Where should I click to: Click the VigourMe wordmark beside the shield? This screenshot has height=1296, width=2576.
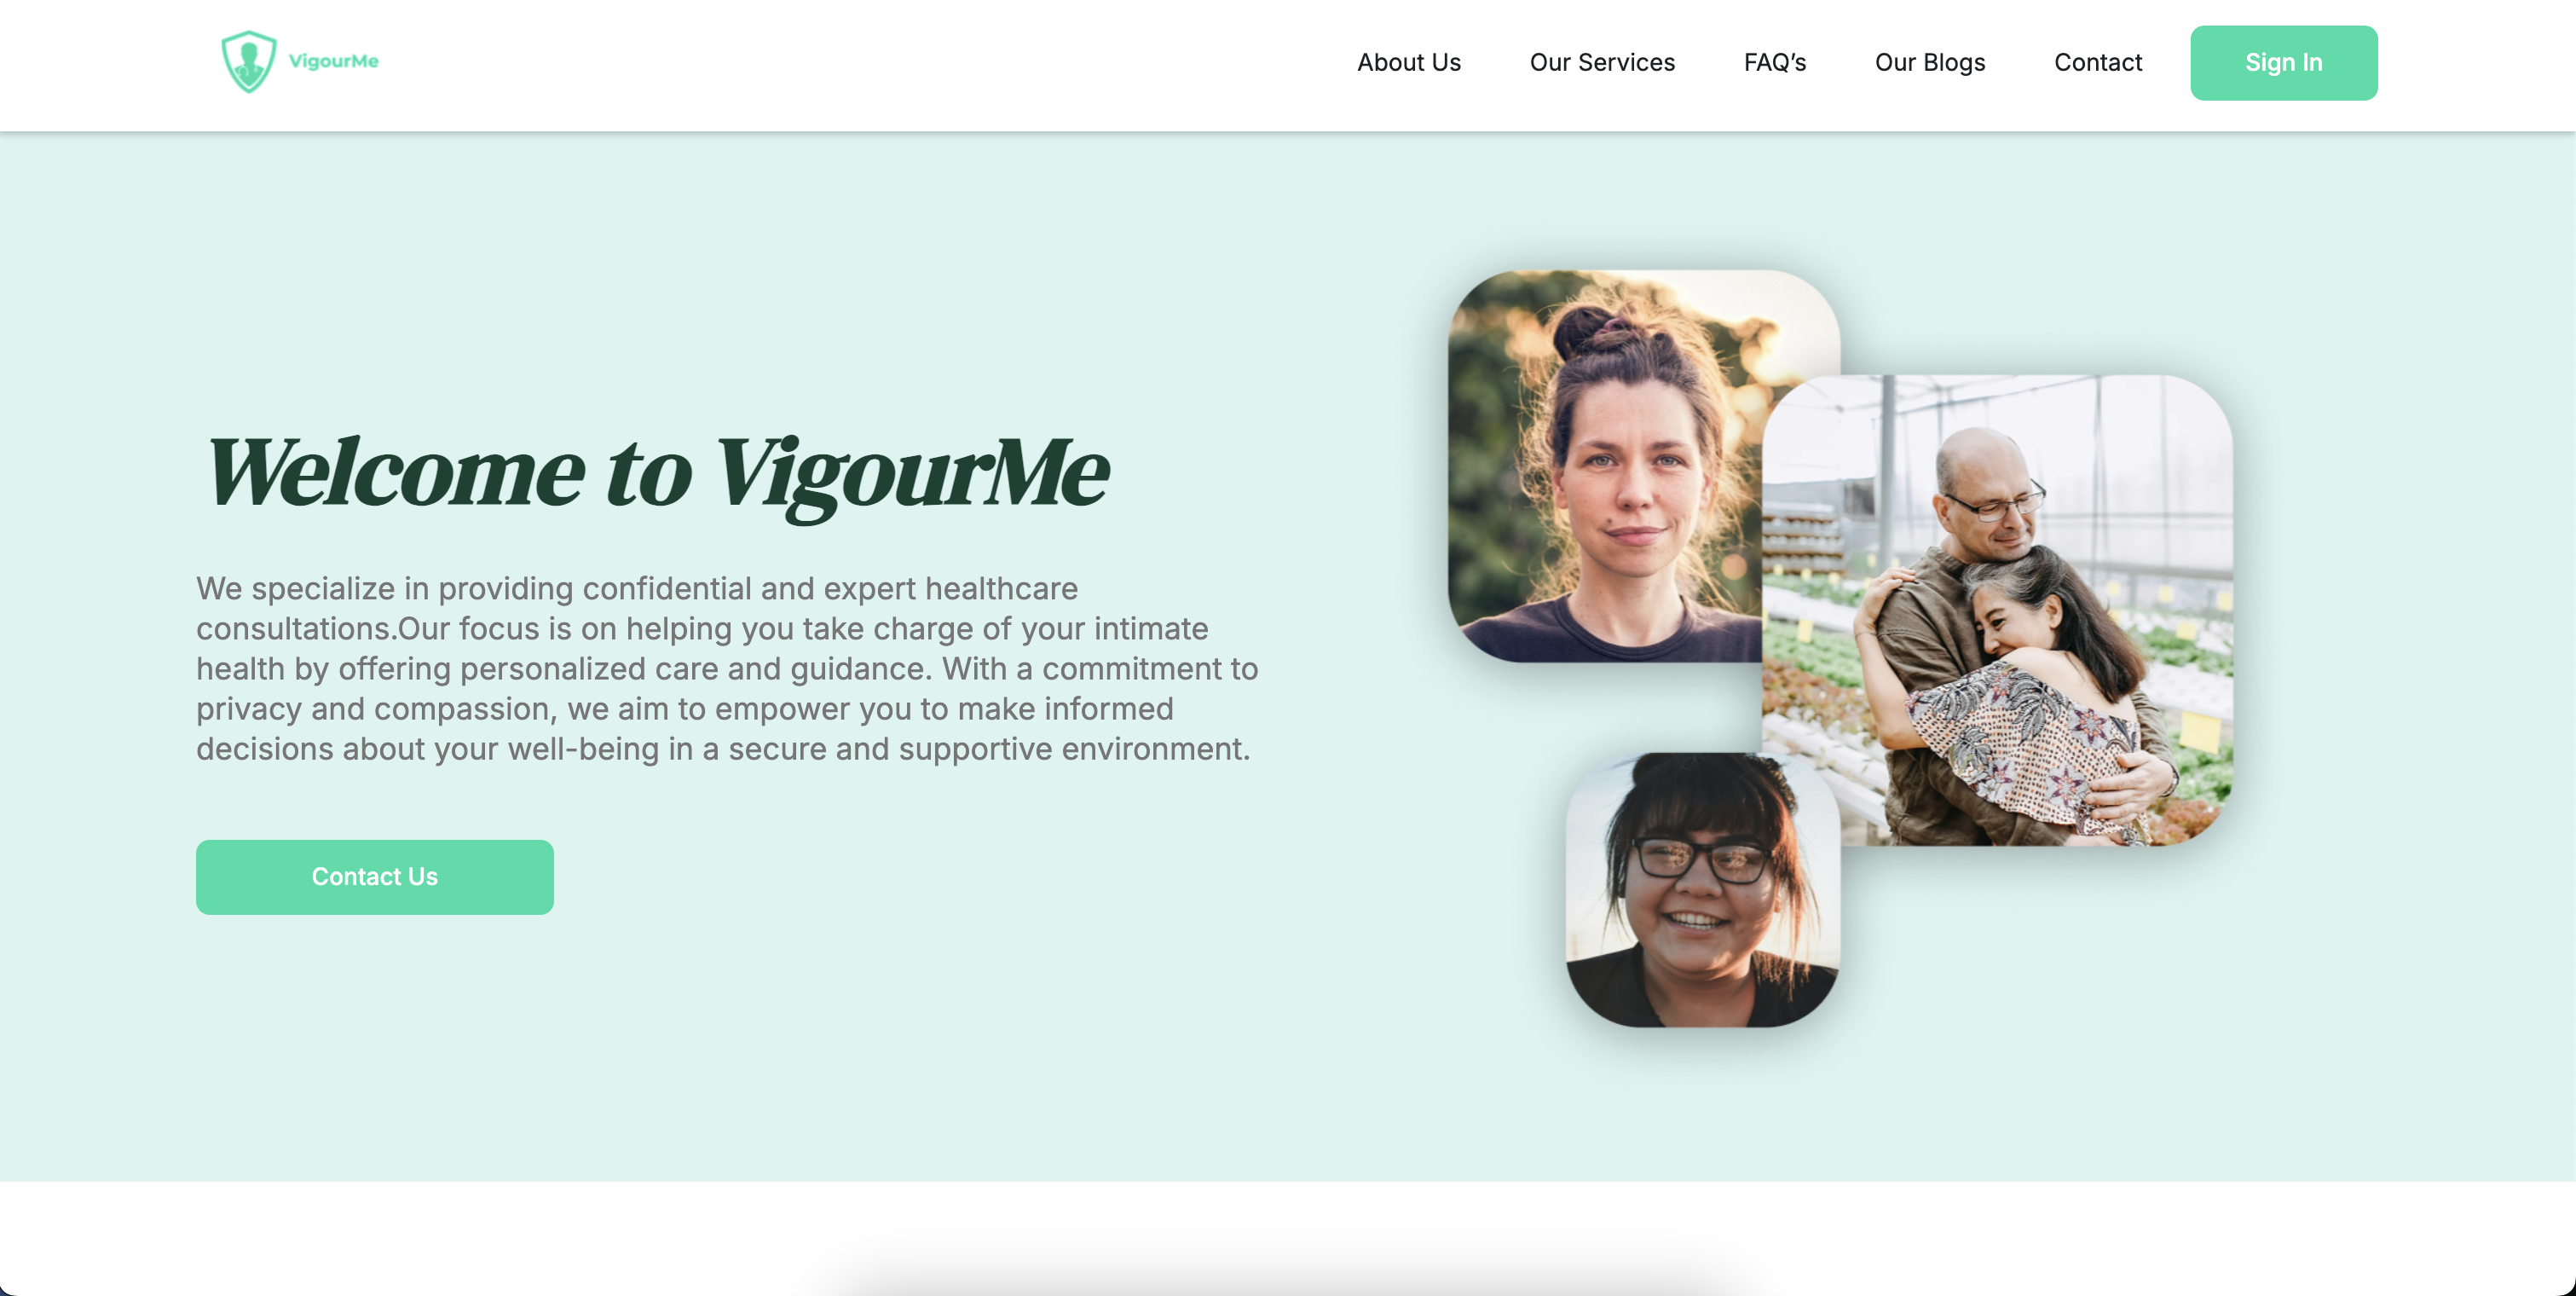(333, 62)
